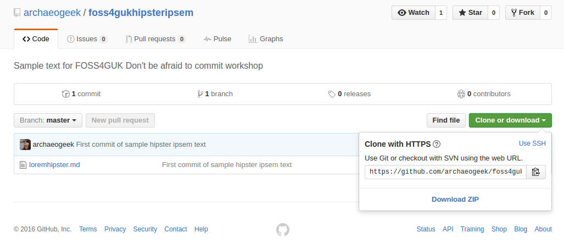Open the 0 releases tag link
Image resolution: width=564 pixels, height=249 pixels.
(x=350, y=94)
